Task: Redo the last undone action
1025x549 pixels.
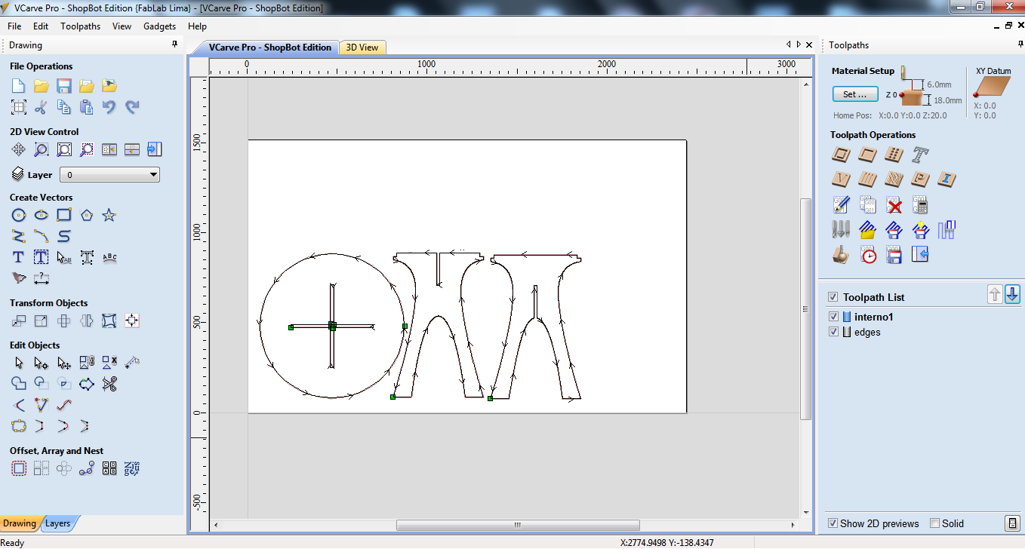Action: point(132,107)
